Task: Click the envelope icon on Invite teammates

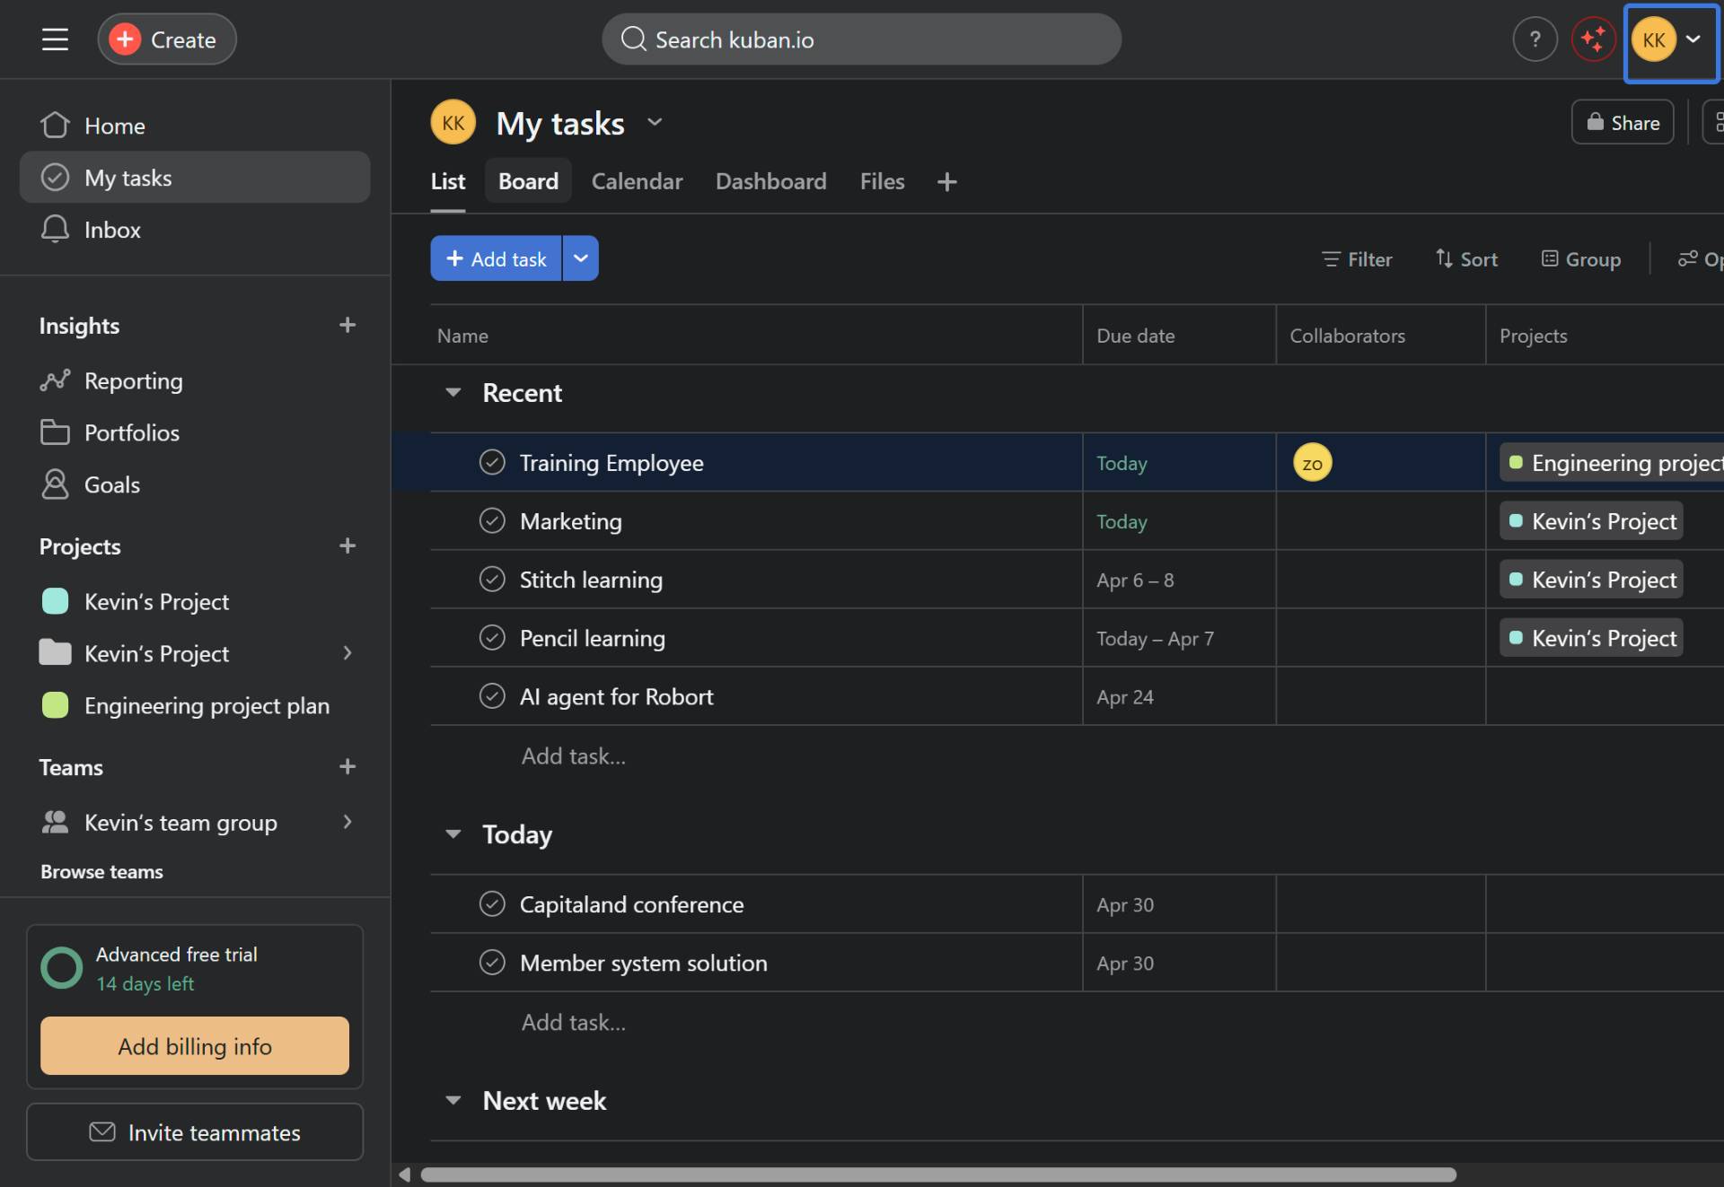Action: [102, 1132]
